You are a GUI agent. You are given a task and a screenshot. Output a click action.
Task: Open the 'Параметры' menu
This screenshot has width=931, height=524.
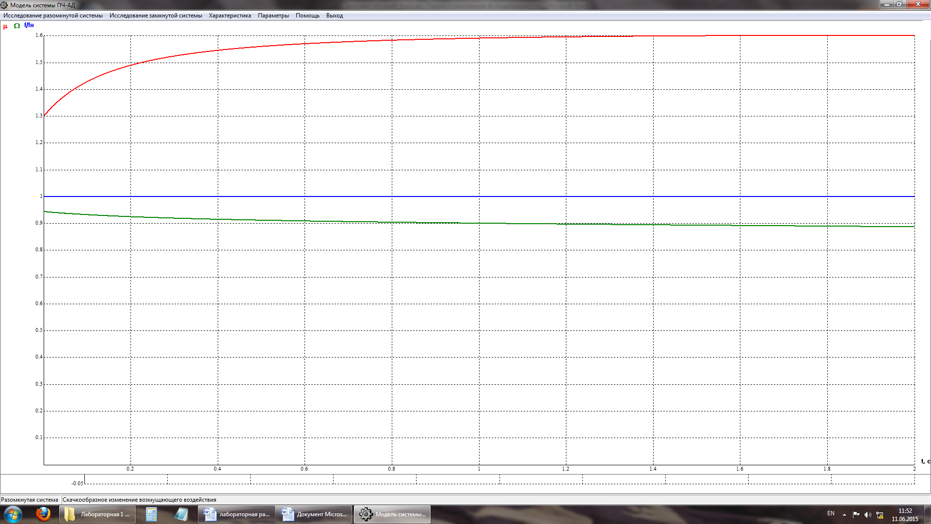tap(273, 16)
